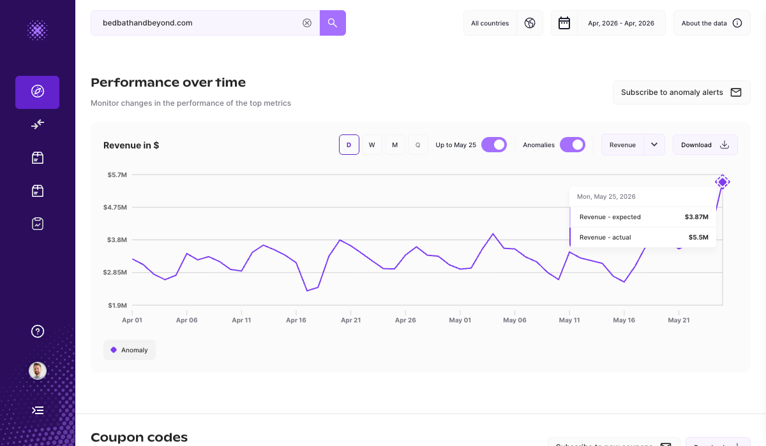This screenshot has width=766, height=446.
Task: Expand the sidebar menu icon
Action: tap(38, 410)
